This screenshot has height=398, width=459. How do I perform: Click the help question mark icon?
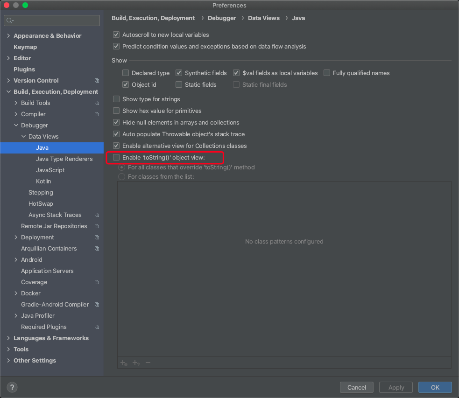click(12, 387)
